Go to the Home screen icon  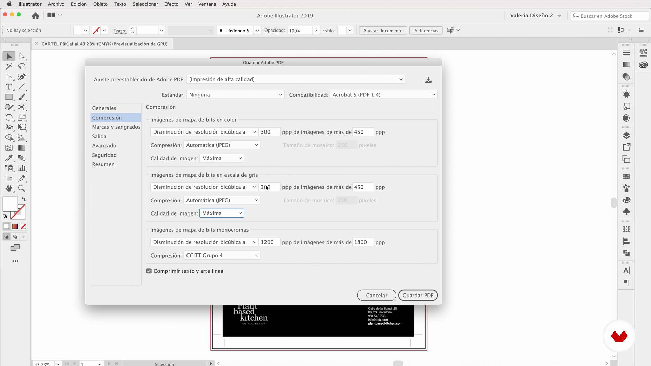[35, 15]
